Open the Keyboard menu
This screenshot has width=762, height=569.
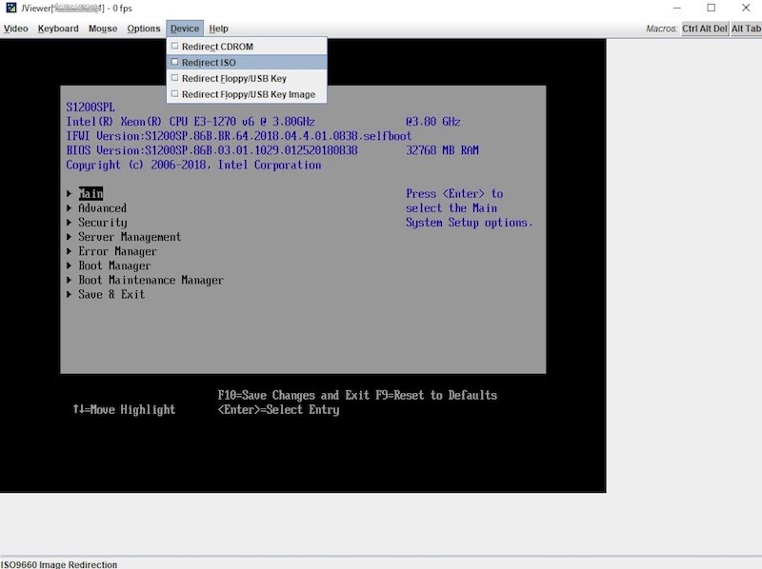(x=57, y=29)
